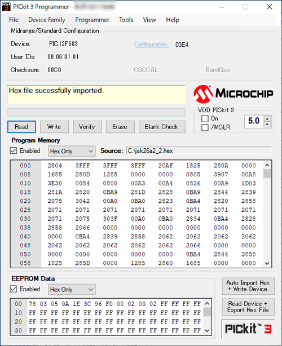Click the User IDs value 00 06 01 01
This screenshot has height=346, width=282.
tap(63, 57)
